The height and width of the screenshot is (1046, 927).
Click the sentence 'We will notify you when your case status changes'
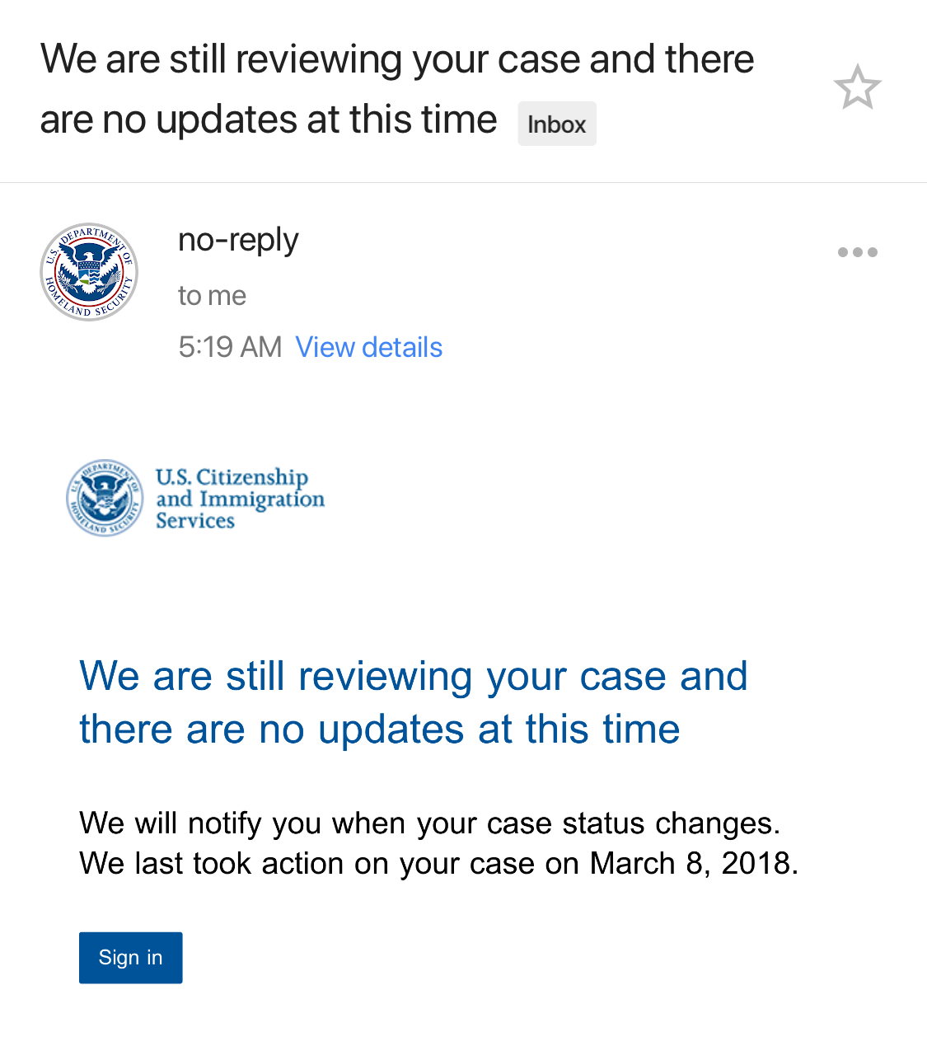(429, 823)
